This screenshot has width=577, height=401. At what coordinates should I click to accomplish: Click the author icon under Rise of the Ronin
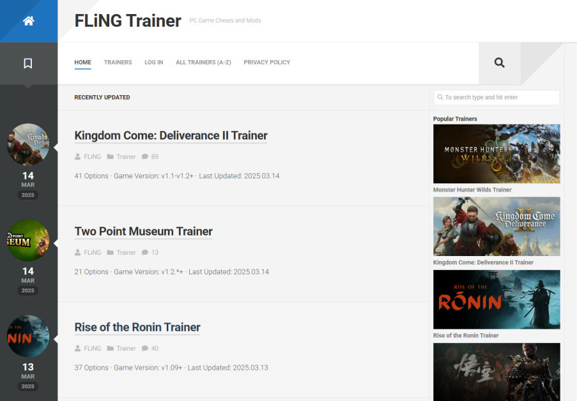[x=78, y=349]
